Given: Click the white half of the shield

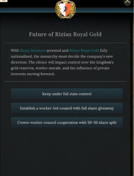Looking at the screenshot, I should 62,10.
